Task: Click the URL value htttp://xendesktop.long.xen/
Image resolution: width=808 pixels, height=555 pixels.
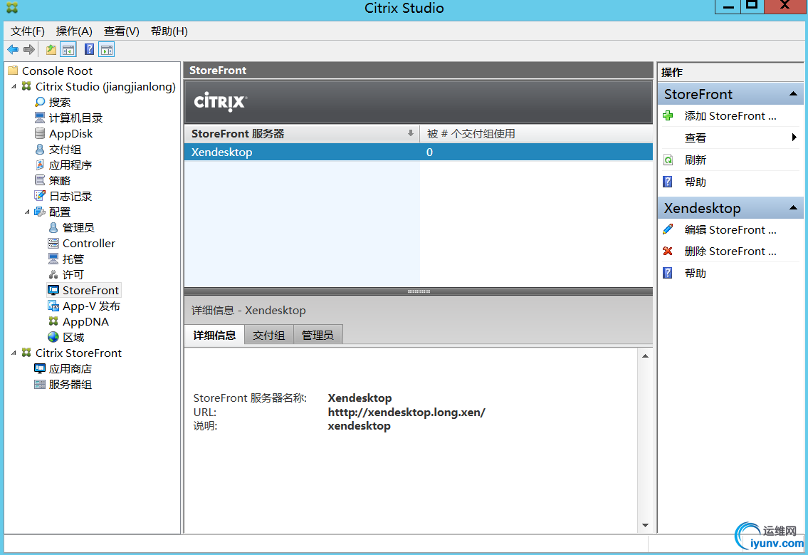Action: (406, 412)
